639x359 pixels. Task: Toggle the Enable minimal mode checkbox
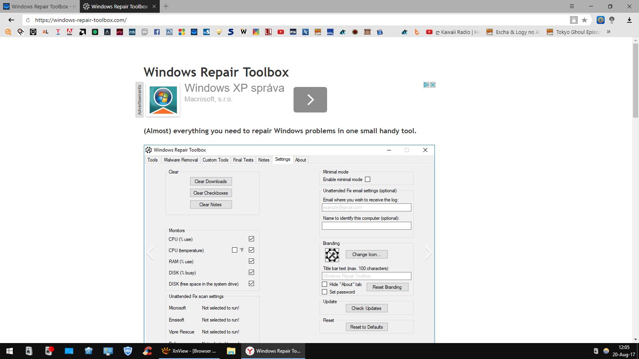(x=368, y=179)
